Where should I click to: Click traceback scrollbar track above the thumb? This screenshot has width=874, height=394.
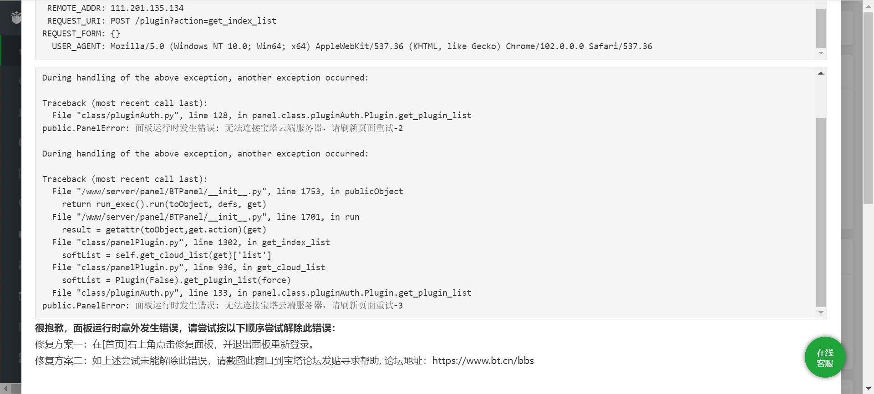click(x=821, y=98)
